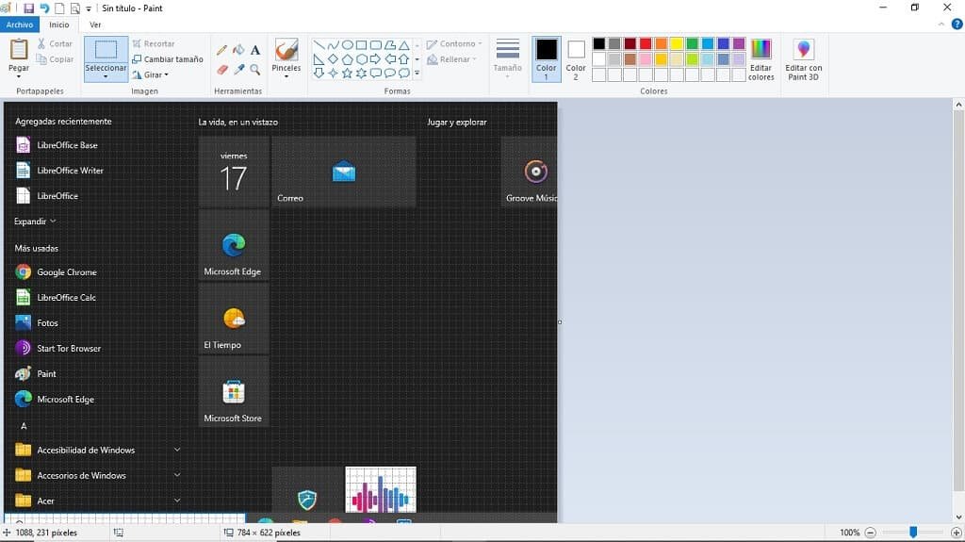The height and width of the screenshot is (542, 965).
Task: Open the Contorno outline dropdown
Action: (454, 43)
